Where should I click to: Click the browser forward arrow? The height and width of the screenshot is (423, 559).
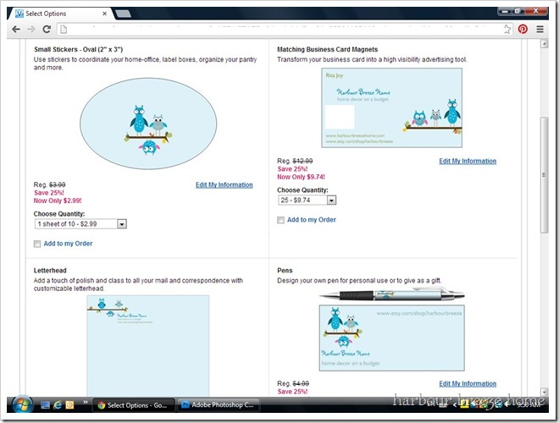(31, 30)
